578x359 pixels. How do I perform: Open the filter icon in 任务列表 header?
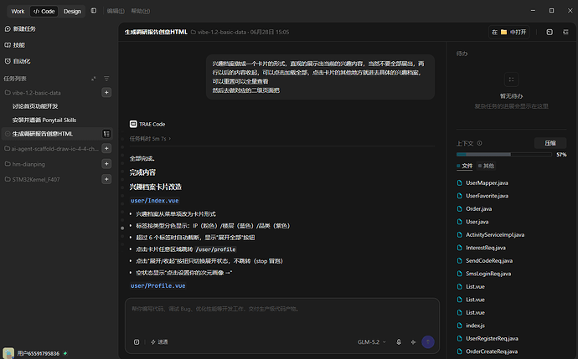click(106, 79)
